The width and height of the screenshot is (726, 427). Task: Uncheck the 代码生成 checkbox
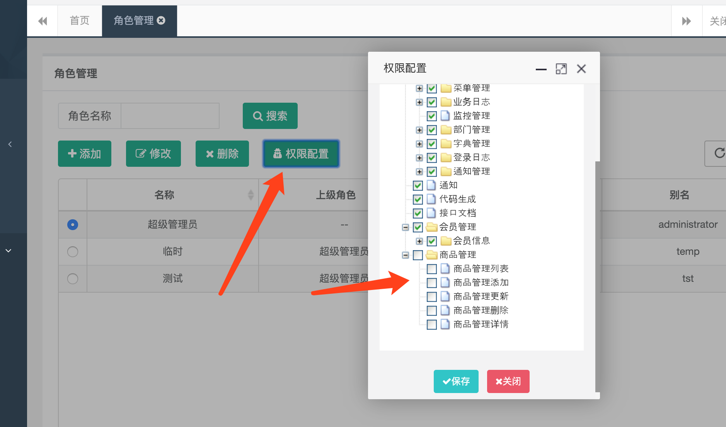418,199
